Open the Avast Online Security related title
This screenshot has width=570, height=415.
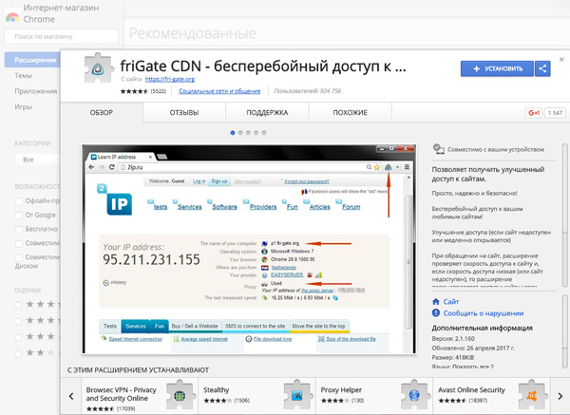pyautogui.click(x=471, y=390)
